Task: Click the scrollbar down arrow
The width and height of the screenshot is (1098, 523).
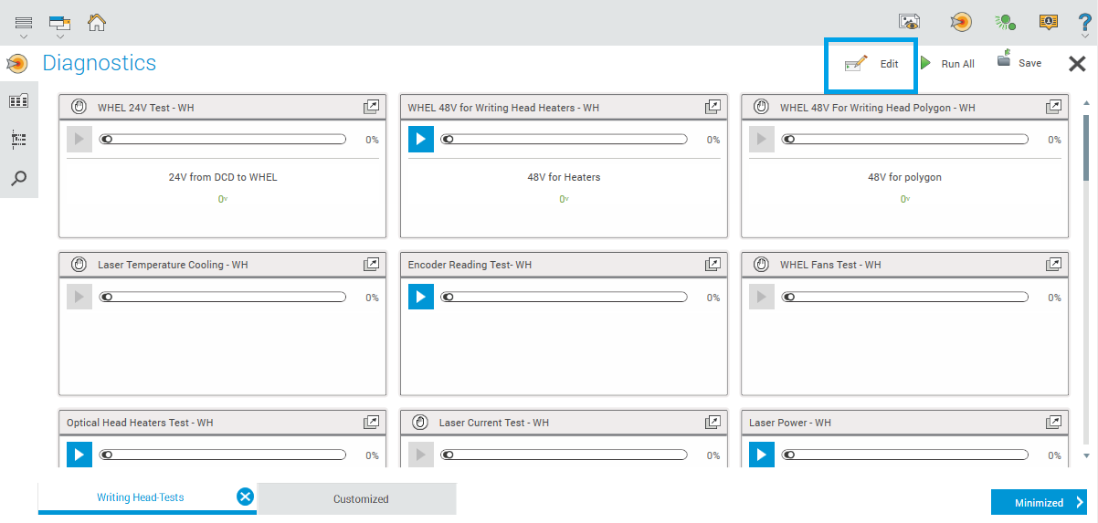Action: click(1086, 455)
